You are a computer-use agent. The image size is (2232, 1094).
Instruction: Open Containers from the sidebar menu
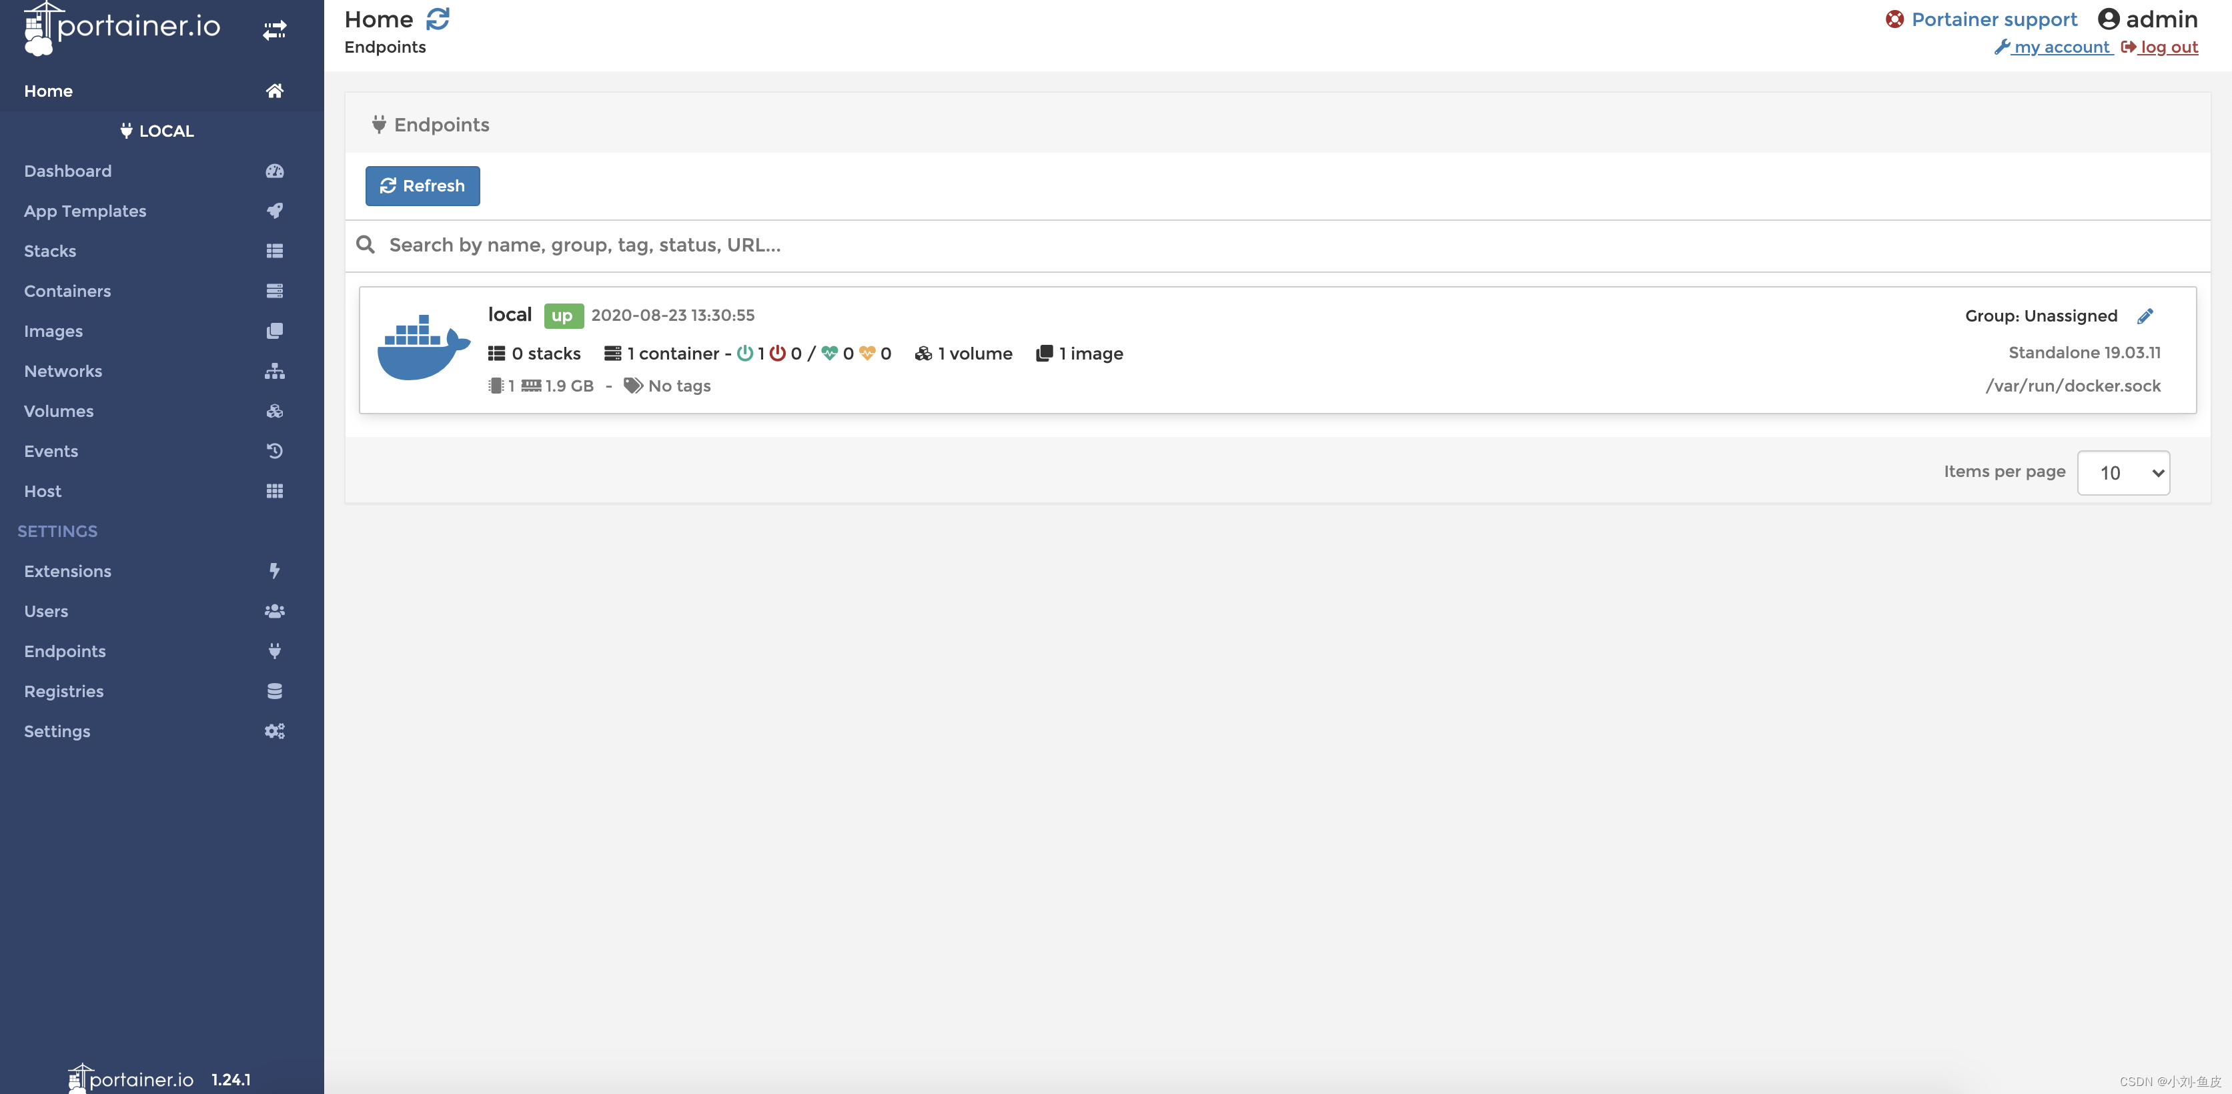[67, 291]
